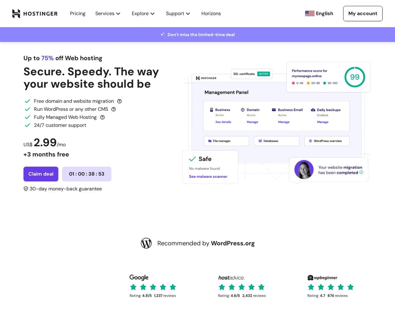
Task: Open the My account button
Action: click(362, 14)
